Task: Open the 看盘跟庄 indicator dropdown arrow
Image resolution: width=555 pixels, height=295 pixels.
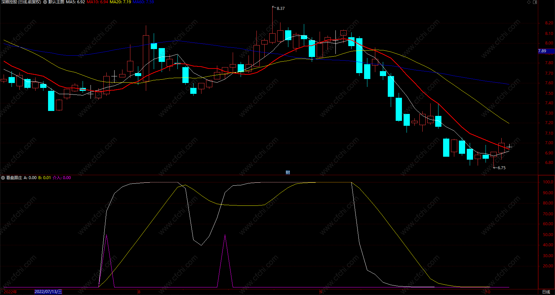Action: (x=3, y=178)
